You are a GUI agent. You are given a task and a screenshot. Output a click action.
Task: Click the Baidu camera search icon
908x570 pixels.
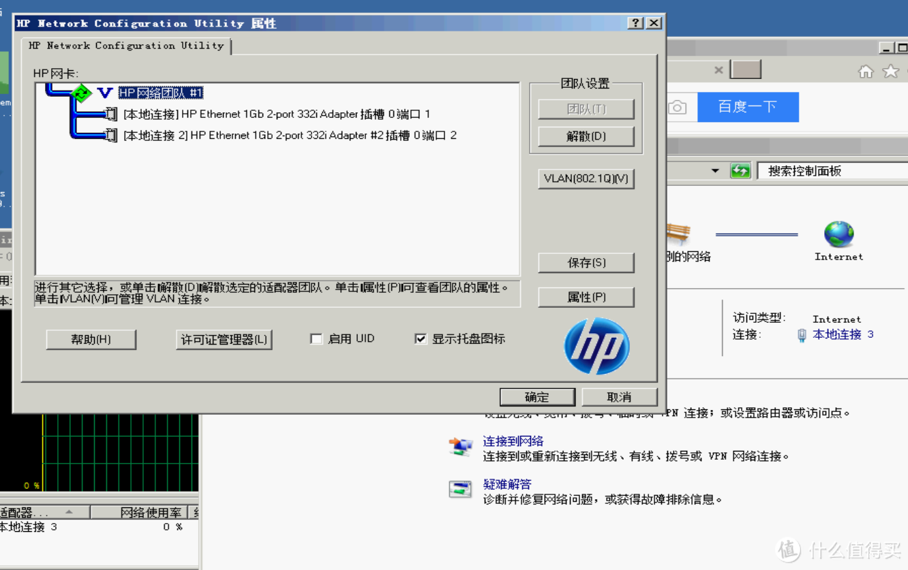click(677, 108)
